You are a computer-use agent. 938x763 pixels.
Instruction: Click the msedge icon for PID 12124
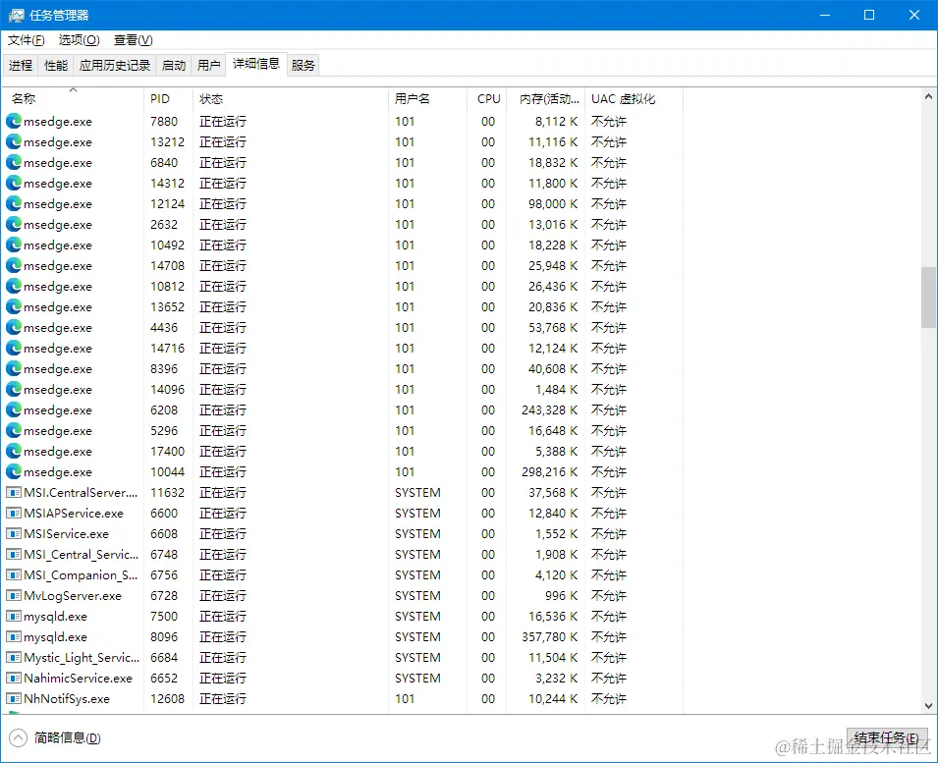click(14, 204)
